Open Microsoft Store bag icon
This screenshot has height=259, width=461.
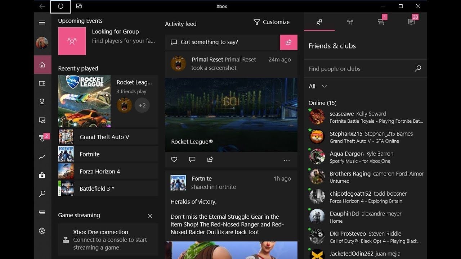pyautogui.click(x=42, y=175)
